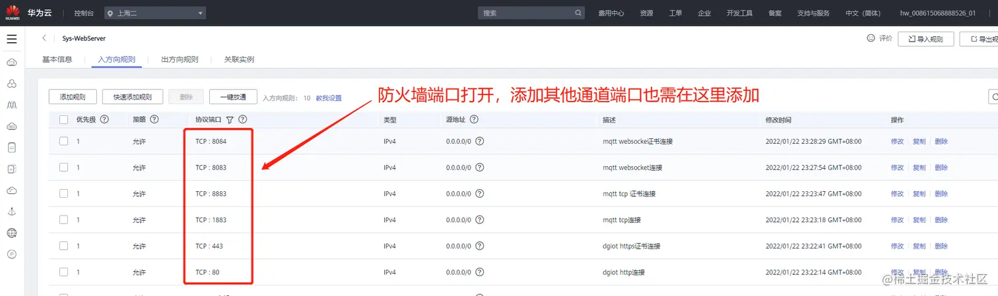
Task: Click source address help icon in TCP 8084 row
Action: [x=480, y=141]
